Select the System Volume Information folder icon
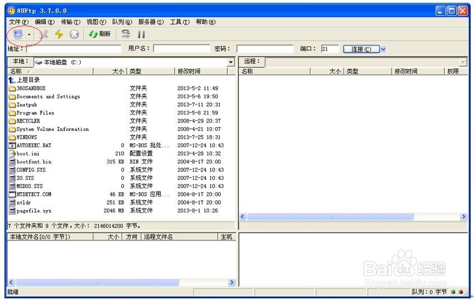The height and width of the screenshot is (300, 474). click(12, 129)
